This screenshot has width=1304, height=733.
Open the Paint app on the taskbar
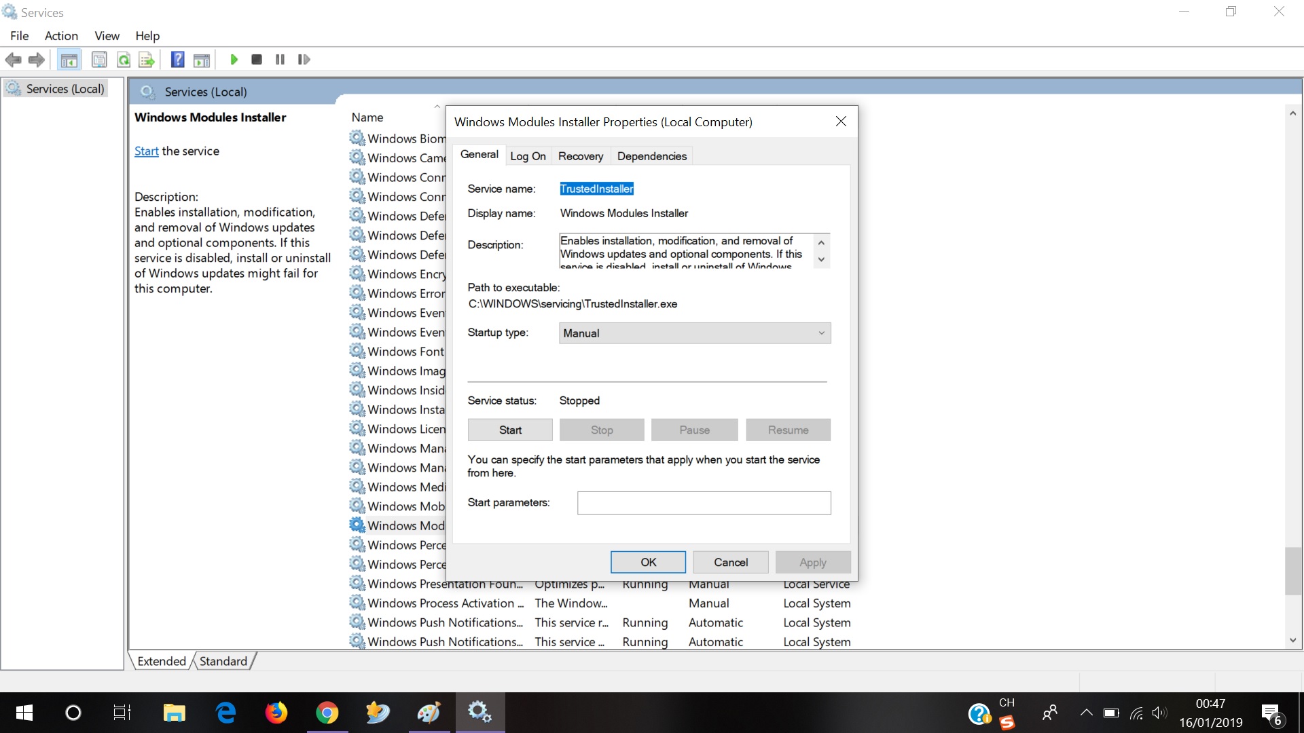[x=429, y=713]
